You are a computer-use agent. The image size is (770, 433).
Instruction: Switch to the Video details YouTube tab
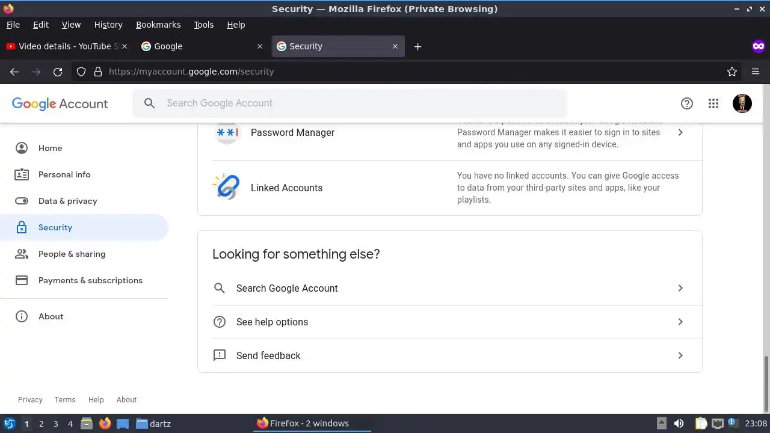63,46
